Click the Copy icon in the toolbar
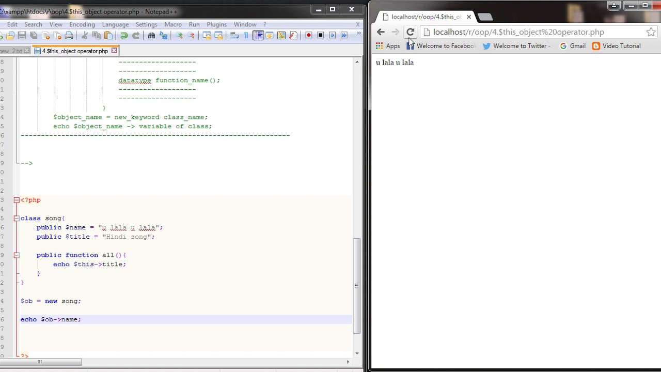Viewport: 661px width, 372px height. click(x=97, y=35)
